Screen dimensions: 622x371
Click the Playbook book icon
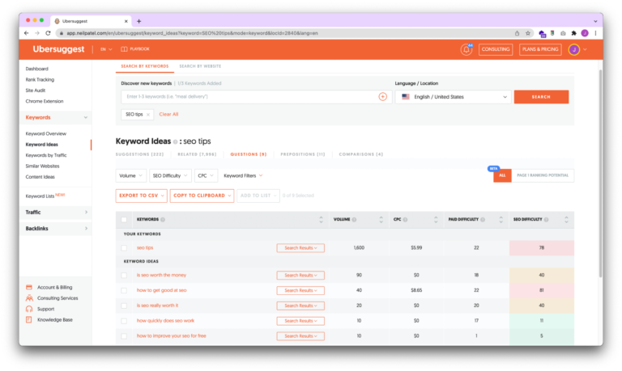tap(124, 49)
